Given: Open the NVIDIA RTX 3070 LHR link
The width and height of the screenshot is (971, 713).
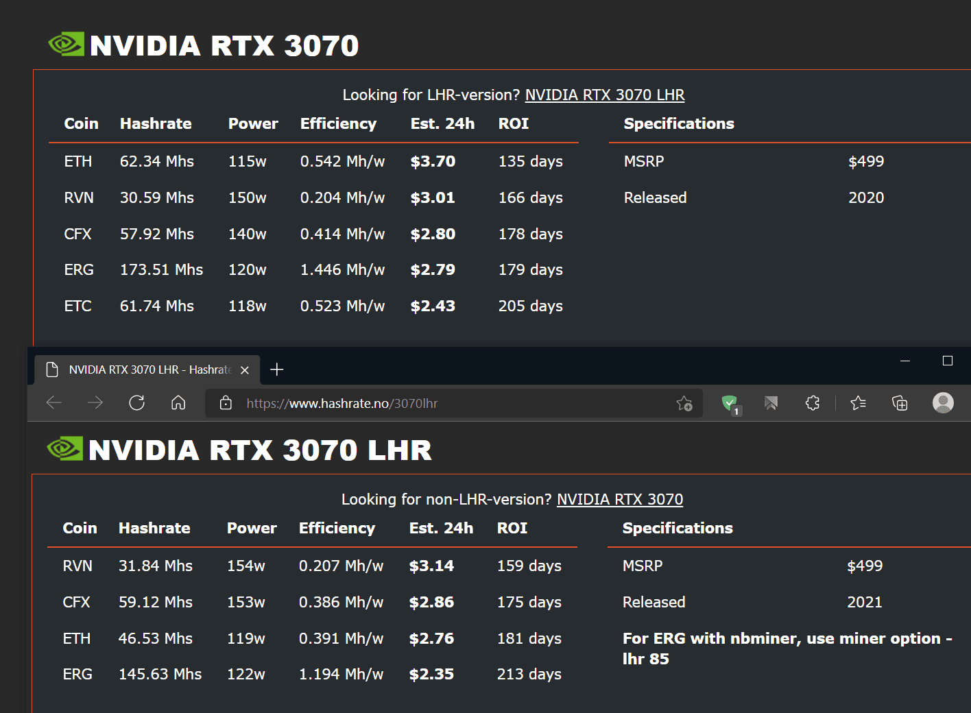Looking at the screenshot, I should 605,95.
